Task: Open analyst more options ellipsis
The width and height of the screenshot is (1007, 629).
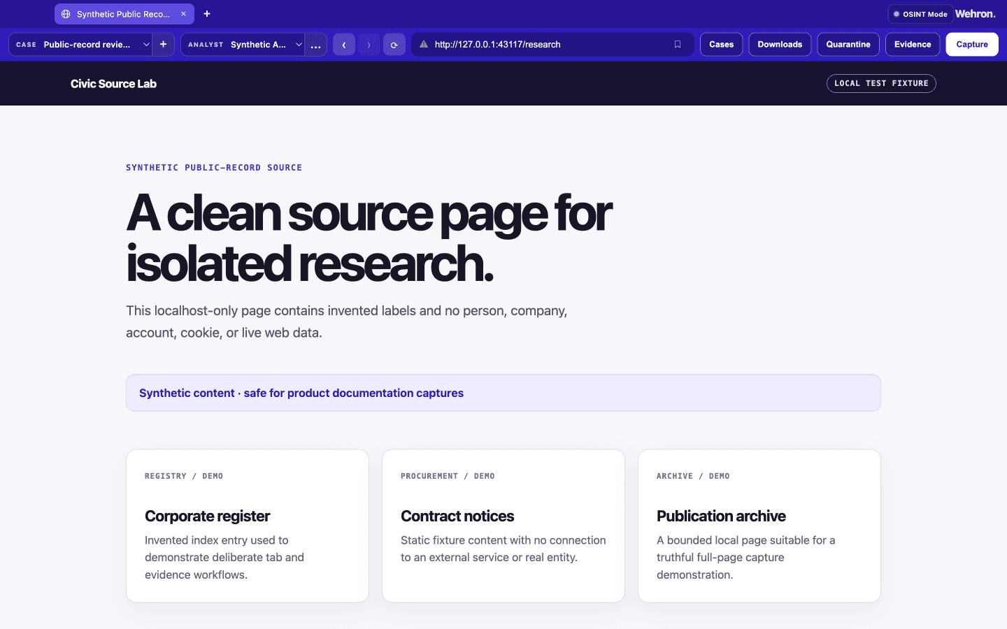Action: pos(315,45)
